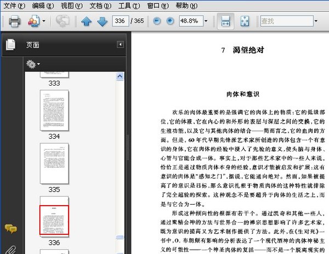
Task: Open the 视图 (View) menu
Action: click(x=71, y=5)
